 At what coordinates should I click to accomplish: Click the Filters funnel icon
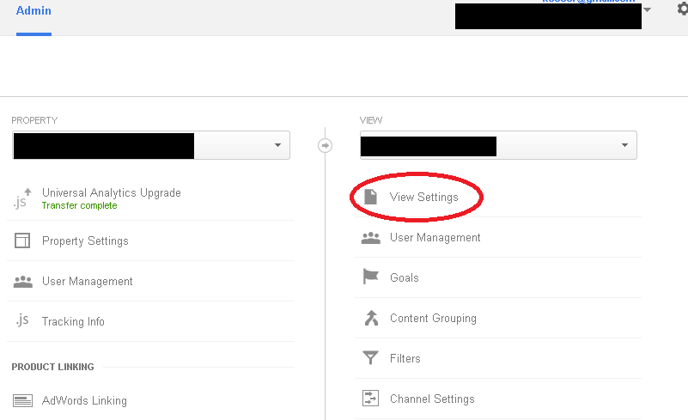371,358
